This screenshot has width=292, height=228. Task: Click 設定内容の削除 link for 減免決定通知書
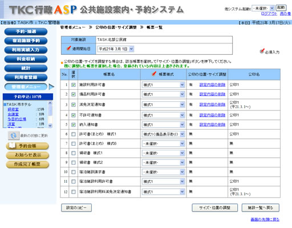(212, 105)
